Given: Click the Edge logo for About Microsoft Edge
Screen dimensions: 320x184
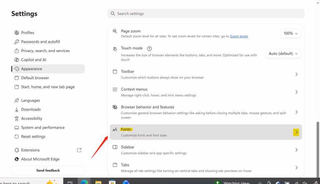Looking at the screenshot, I should point(17,159).
